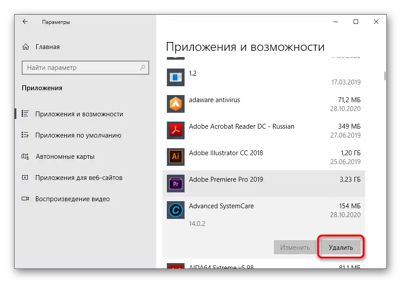Image resolution: width=401 pixels, height=283 pixels.
Task: Open the Главная home icon
Action: [26, 47]
